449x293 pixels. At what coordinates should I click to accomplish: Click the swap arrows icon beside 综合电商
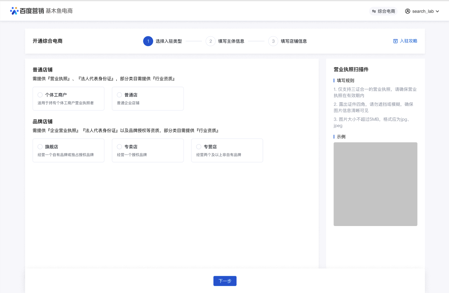click(374, 11)
